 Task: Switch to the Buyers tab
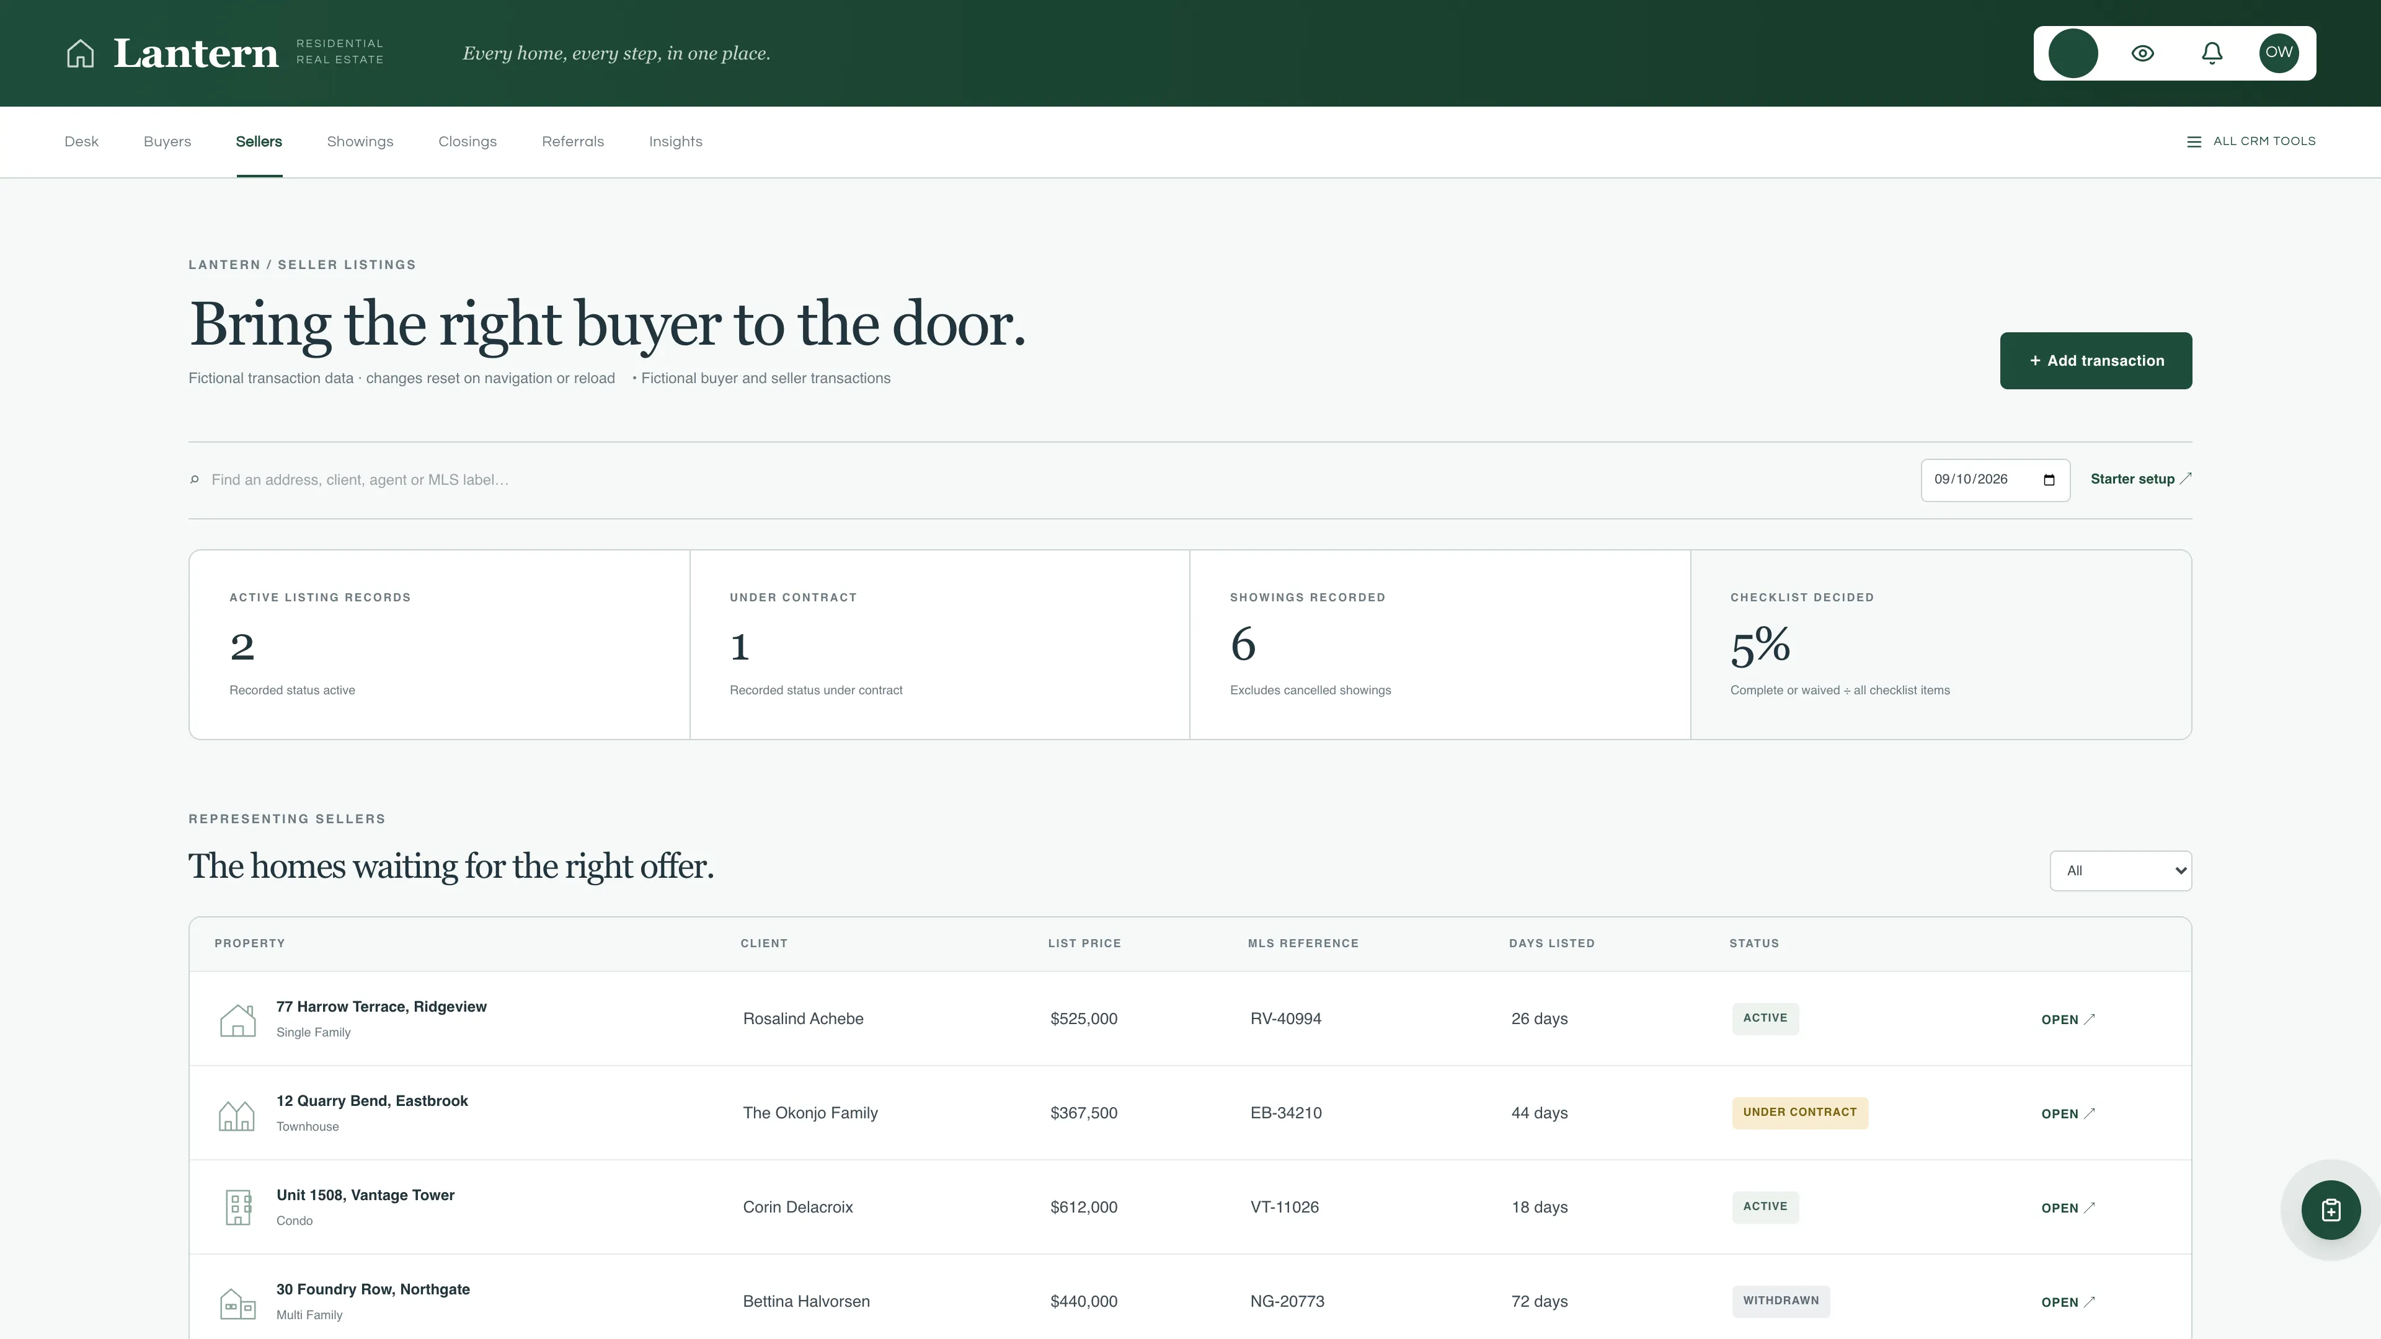coord(167,141)
